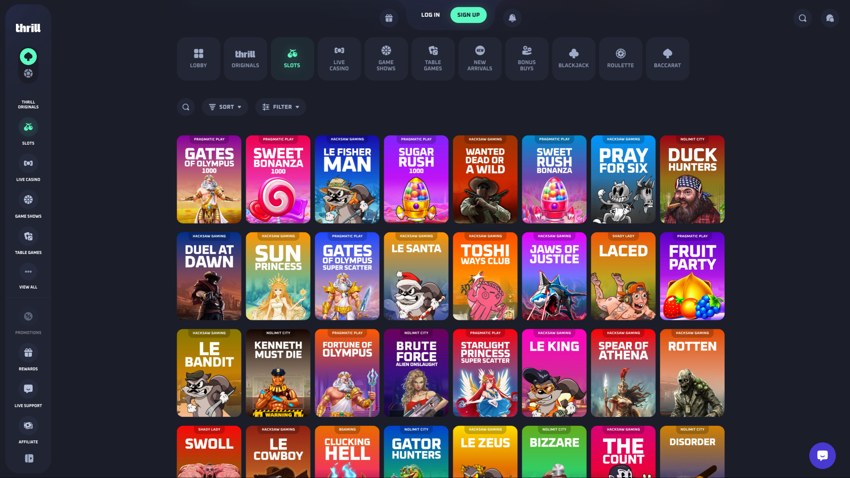The image size is (850, 478).
Task: Open Live Casino from the sidebar
Action: [28, 163]
